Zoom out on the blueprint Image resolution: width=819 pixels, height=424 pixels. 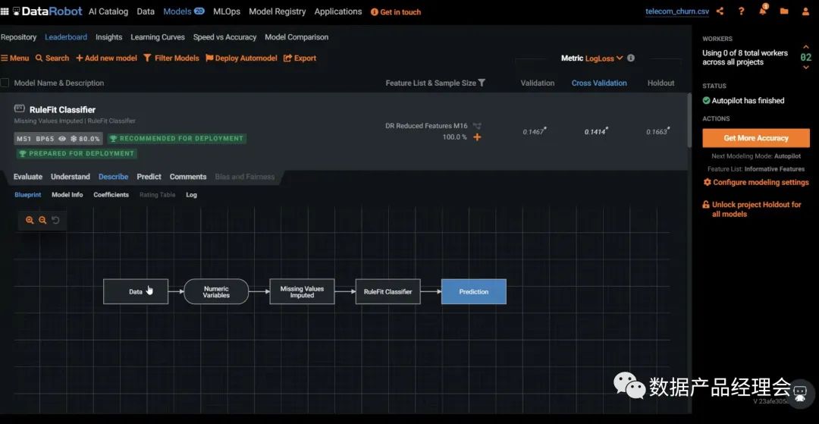pyautogui.click(x=42, y=221)
